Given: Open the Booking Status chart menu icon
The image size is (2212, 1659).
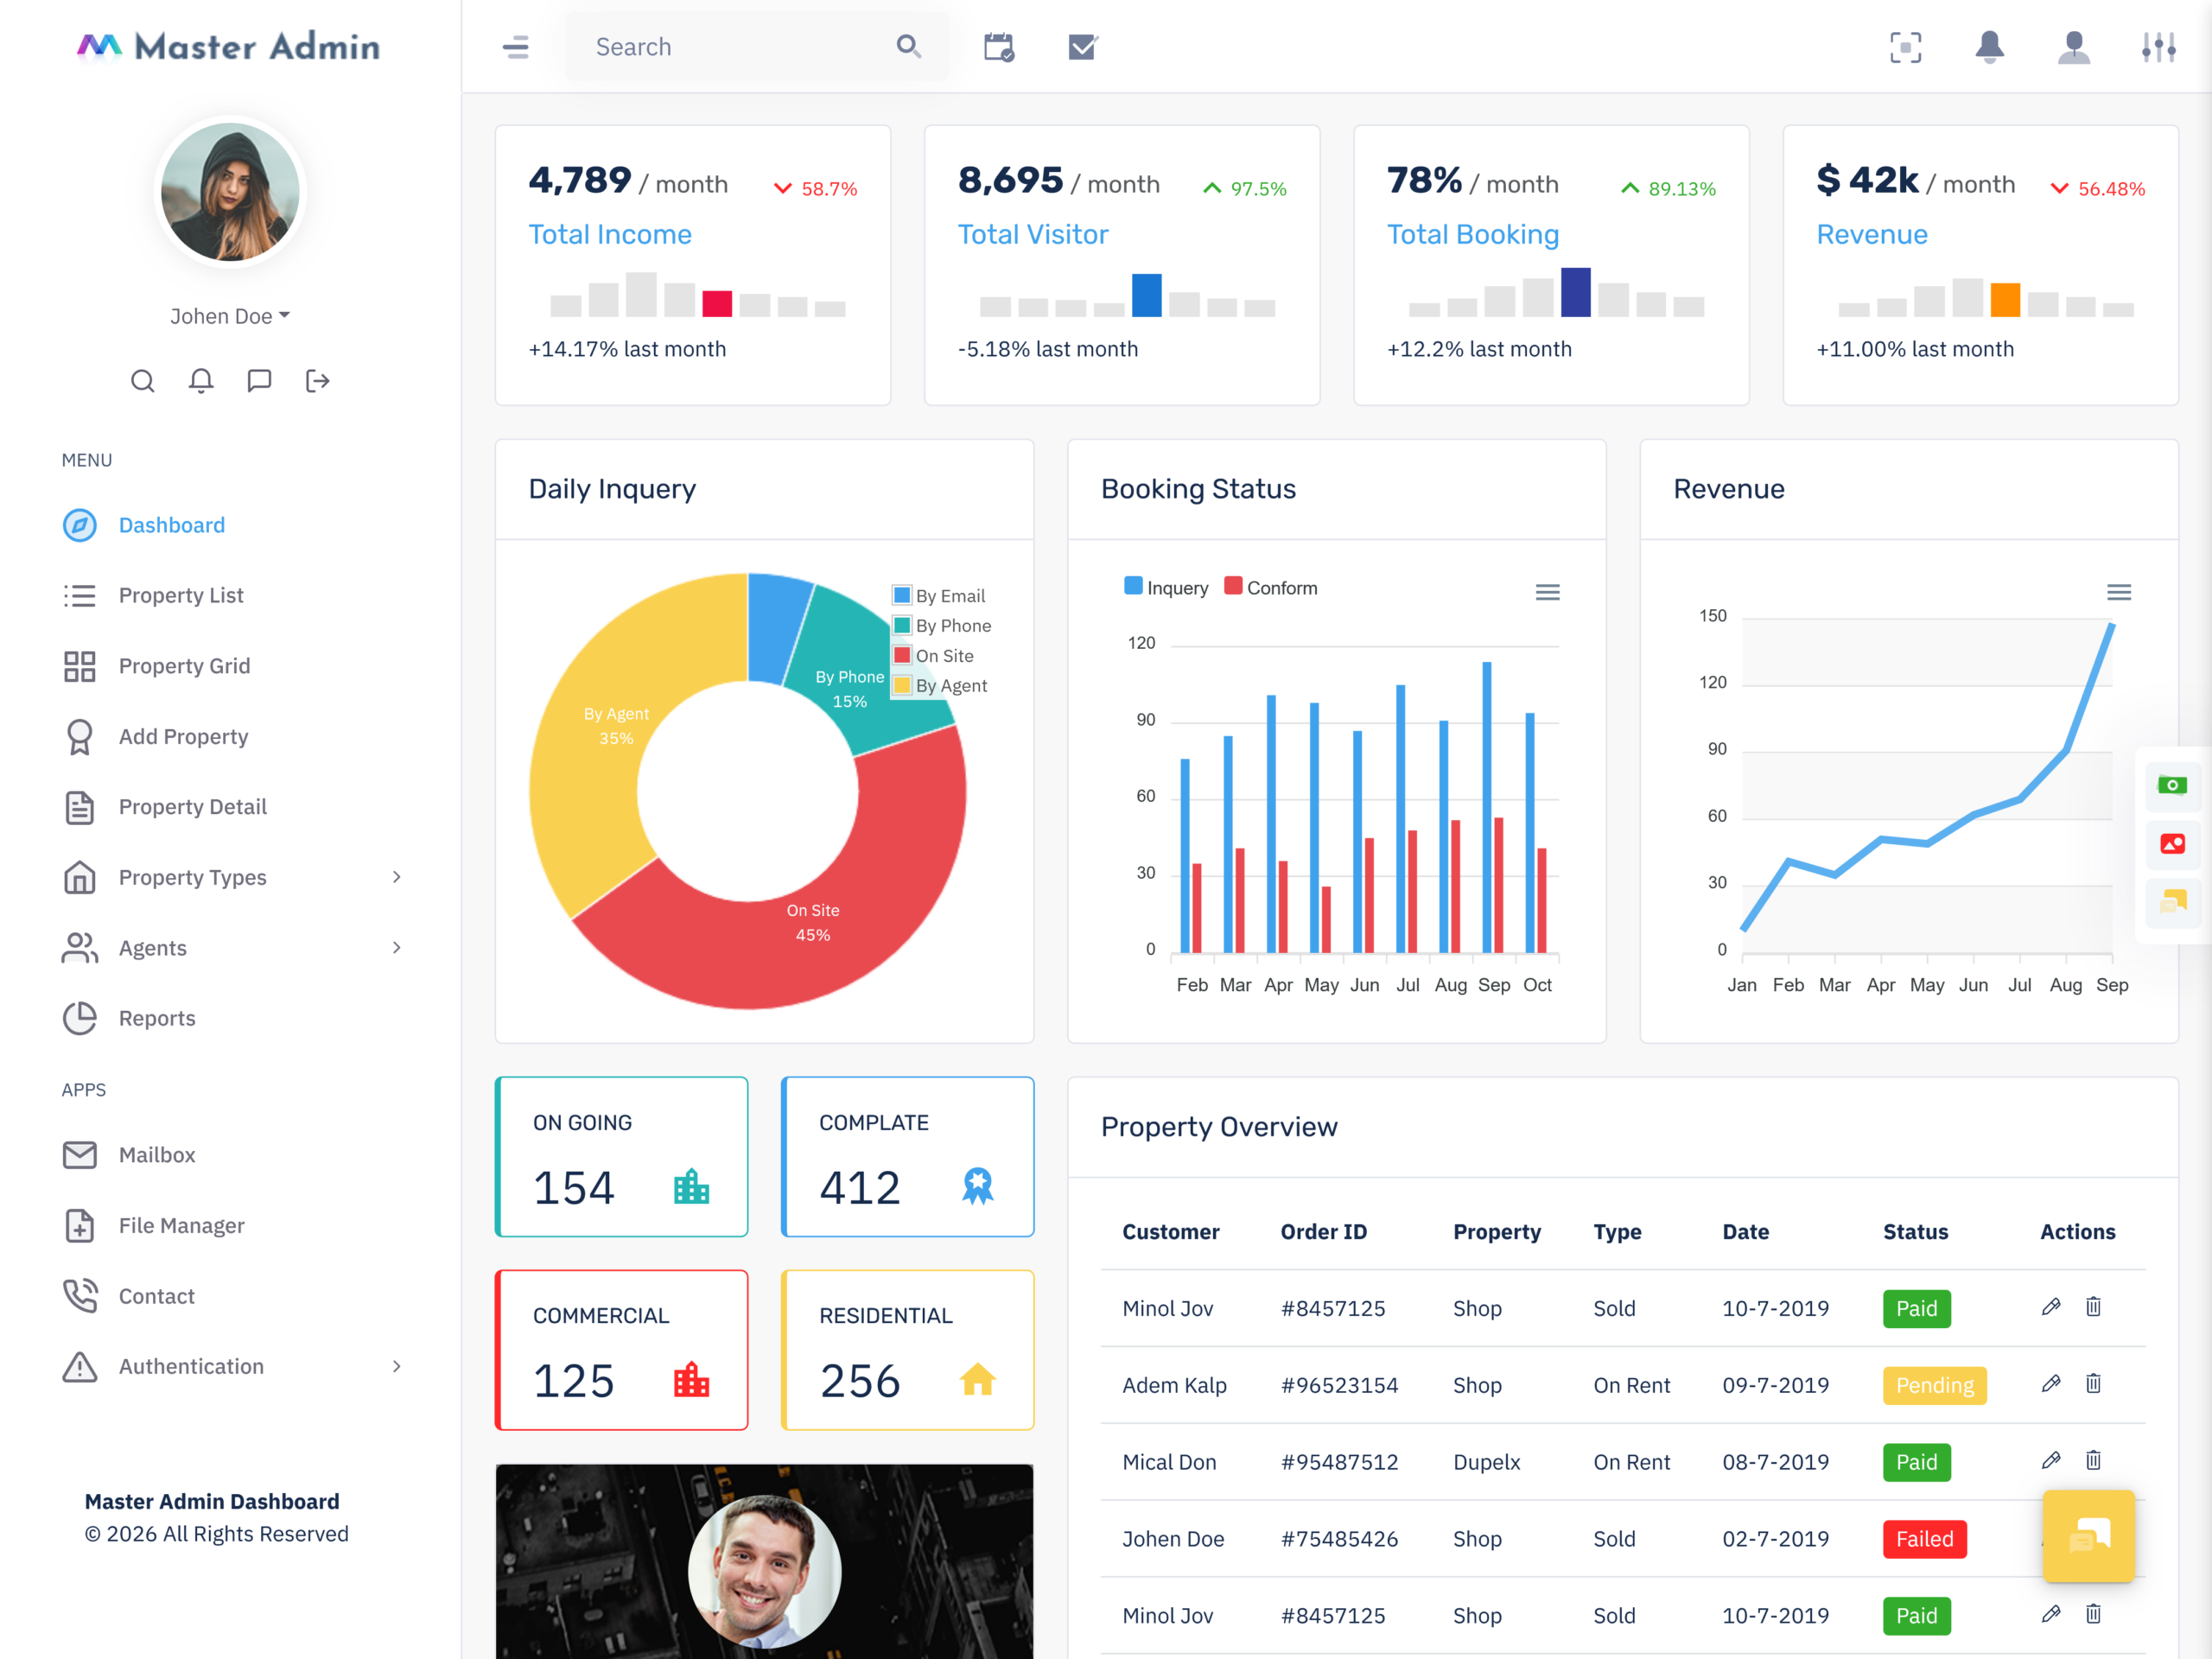Looking at the screenshot, I should (1547, 593).
